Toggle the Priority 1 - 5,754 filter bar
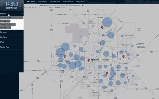The width and height of the screenshot is (159, 99). click(12, 18)
